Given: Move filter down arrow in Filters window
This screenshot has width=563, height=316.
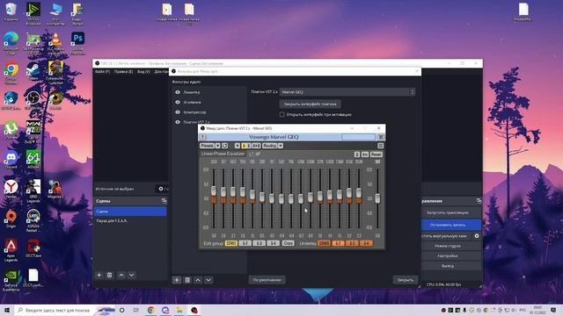Looking at the screenshot, I should coord(208,280).
